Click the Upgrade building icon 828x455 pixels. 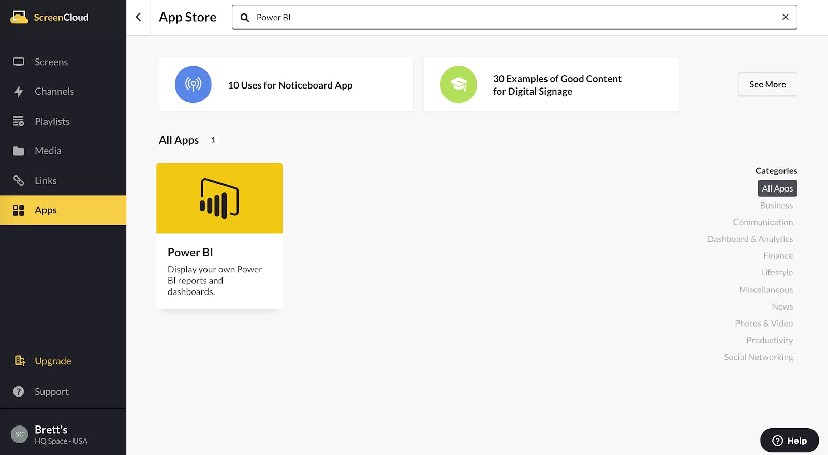[20, 361]
